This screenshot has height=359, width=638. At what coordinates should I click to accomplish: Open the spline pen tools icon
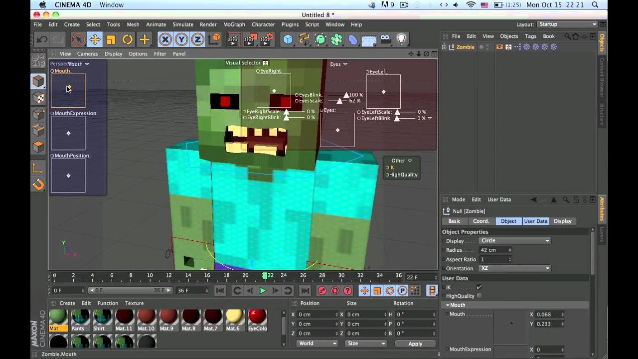point(304,39)
